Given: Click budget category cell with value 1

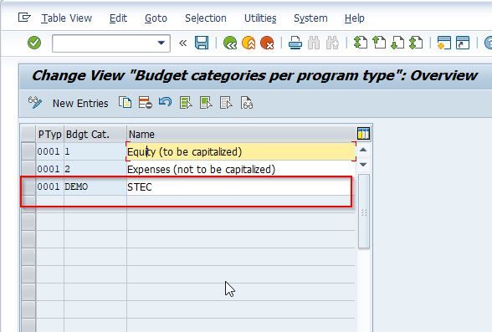Looking at the screenshot, I should click(x=95, y=151).
